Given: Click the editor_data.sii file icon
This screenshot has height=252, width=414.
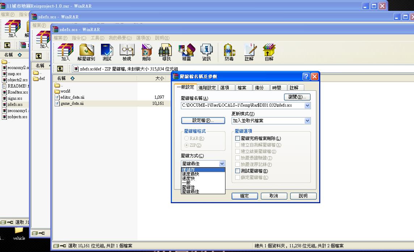Looking at the screenshot, I should (57, 97).
